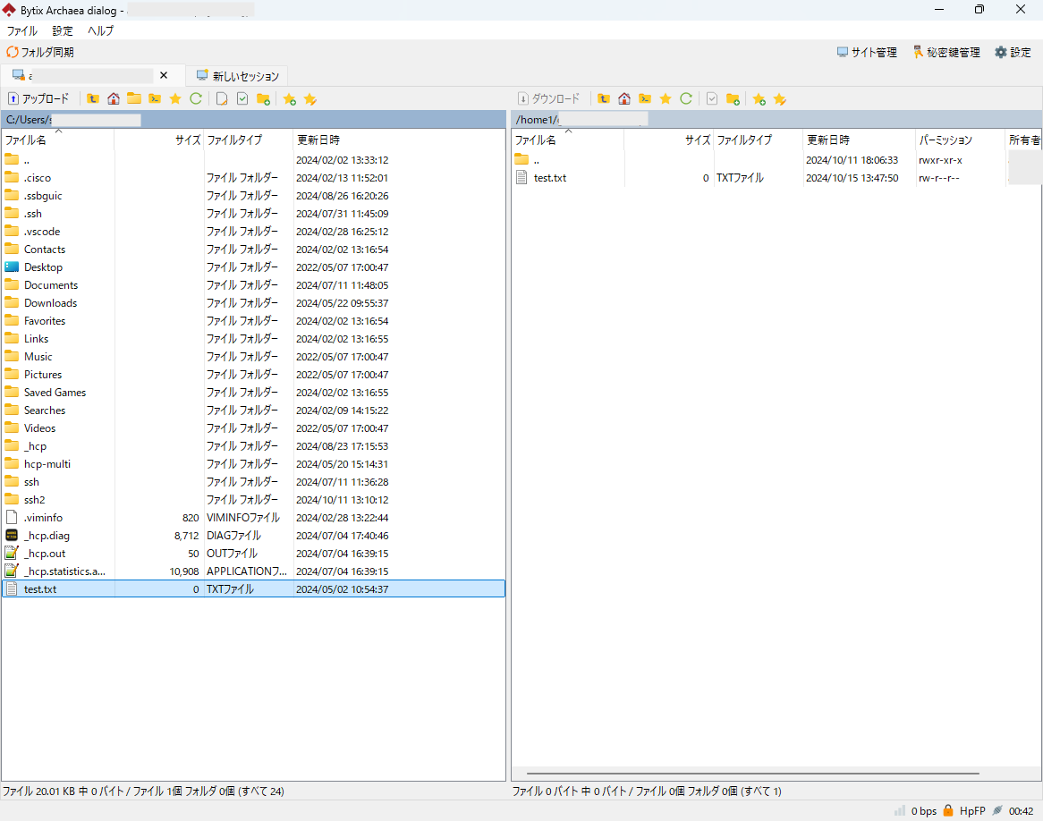Go up one directory in remote pane

click(x=604, y=98)
